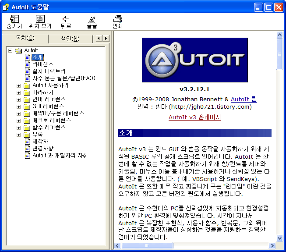Click the AutoIt logo banner image
The image size is (286, 252).
[195, 60]
